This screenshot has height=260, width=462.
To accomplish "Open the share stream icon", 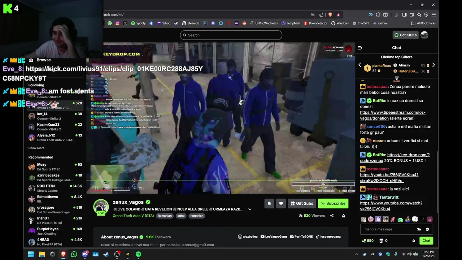I will (332, 216).
